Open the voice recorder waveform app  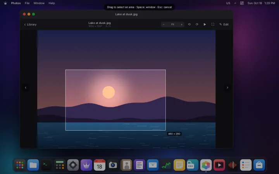pos(232,165)
